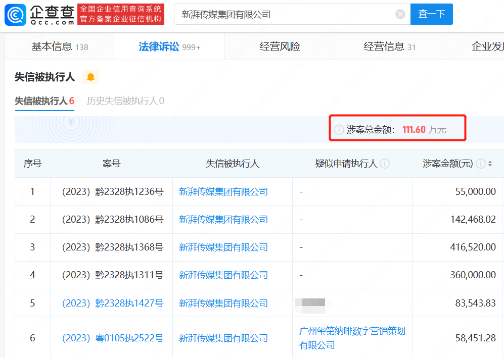Open 新湃传媒集团有限公司 link in row 2
Image resolution: width=504 pixels, height=358 pixels.
[223, 220]
